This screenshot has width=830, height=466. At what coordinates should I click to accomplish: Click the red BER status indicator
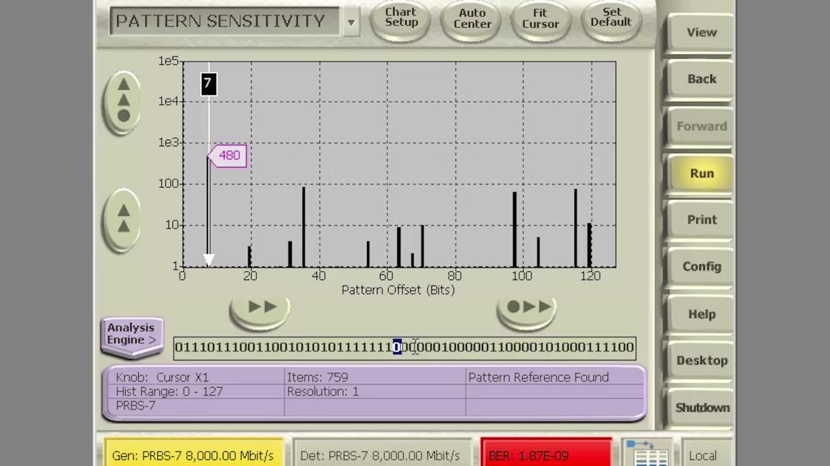[x=546, y=456]
